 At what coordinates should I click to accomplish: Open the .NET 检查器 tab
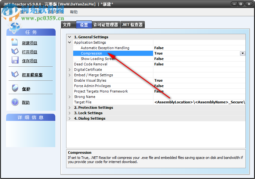tap(132, 25)
